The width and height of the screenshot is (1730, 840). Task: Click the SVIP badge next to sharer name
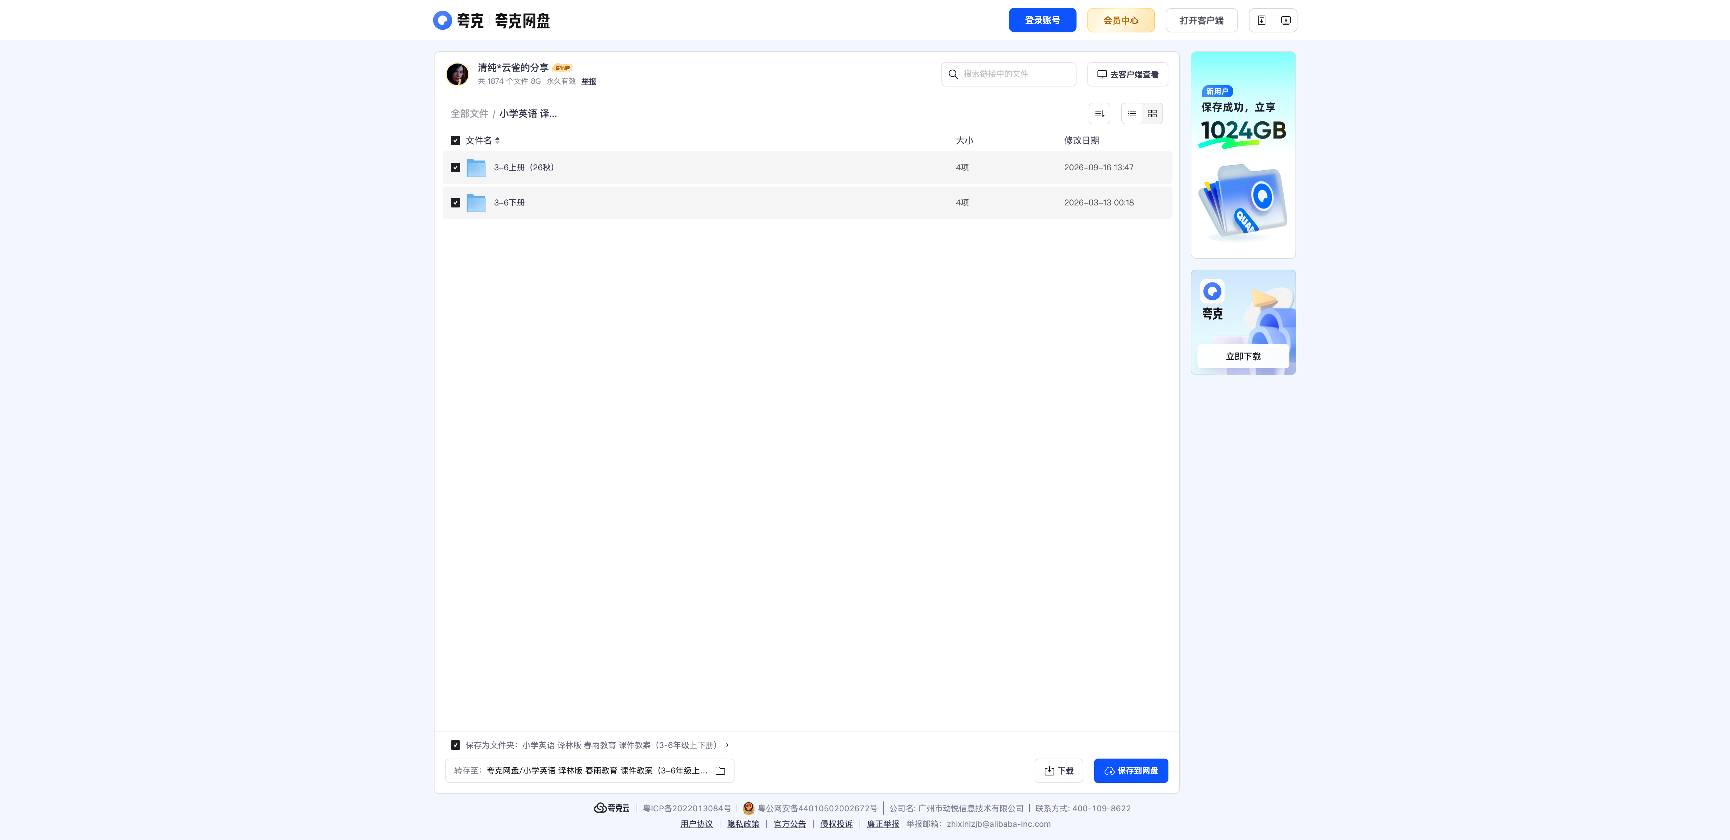pos(562,68)
